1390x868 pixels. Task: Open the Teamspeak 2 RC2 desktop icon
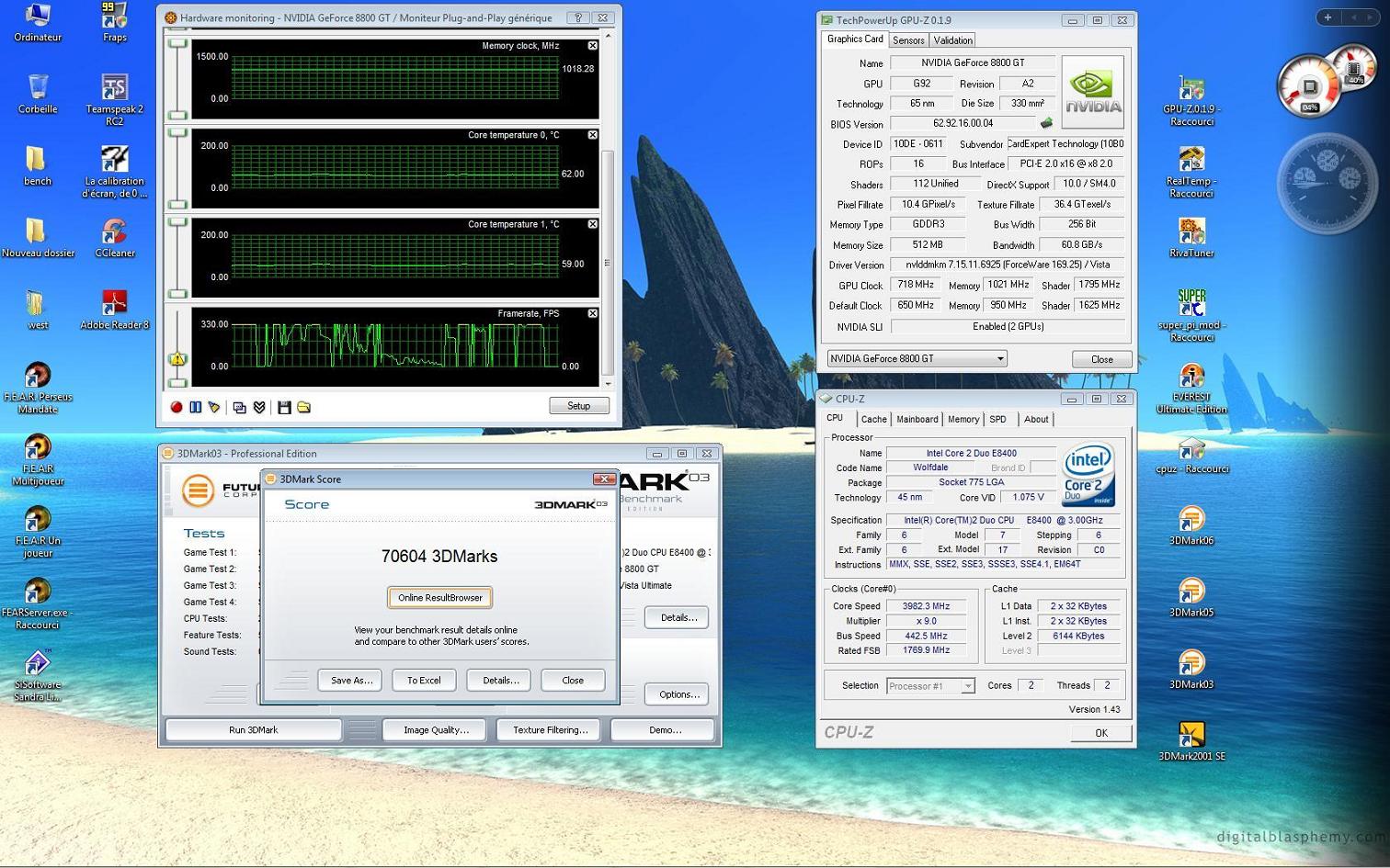click(x=115, y=99)
